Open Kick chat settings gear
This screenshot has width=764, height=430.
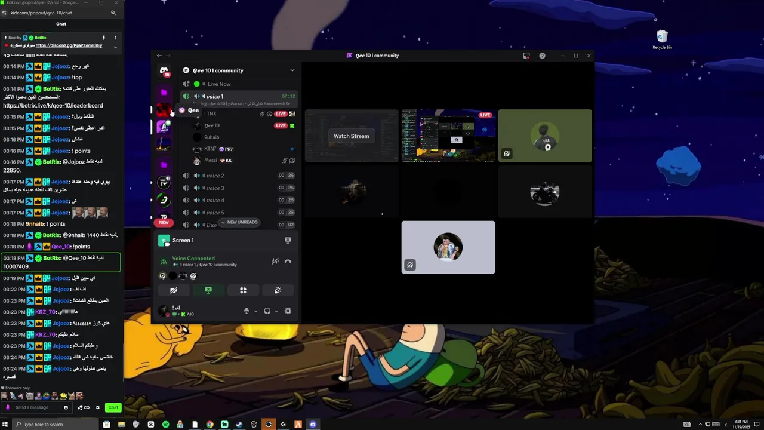[98, 408]
